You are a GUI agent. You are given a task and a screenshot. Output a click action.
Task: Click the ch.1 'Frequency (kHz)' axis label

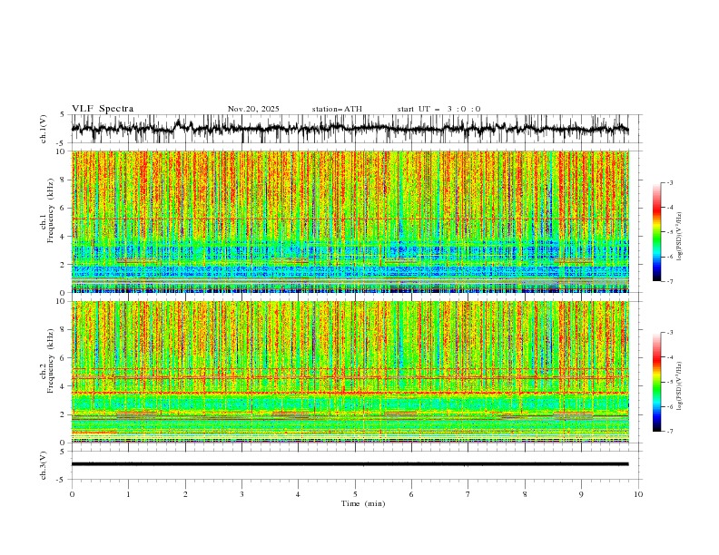click(51, 211)
